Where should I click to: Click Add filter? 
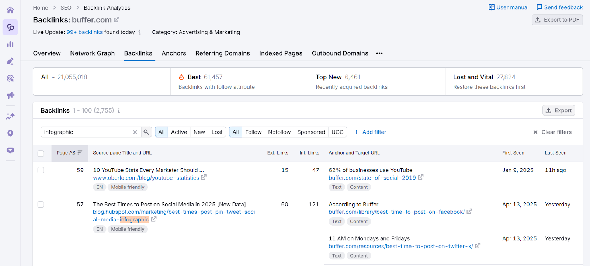coord(370,132)
